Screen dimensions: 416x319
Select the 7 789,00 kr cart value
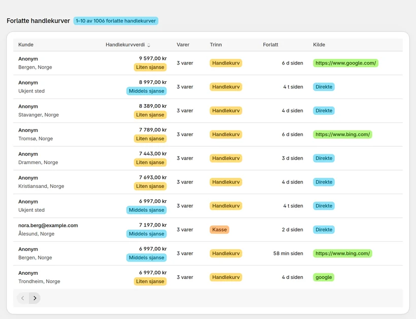pyautogui.click(x=153, y=130)
